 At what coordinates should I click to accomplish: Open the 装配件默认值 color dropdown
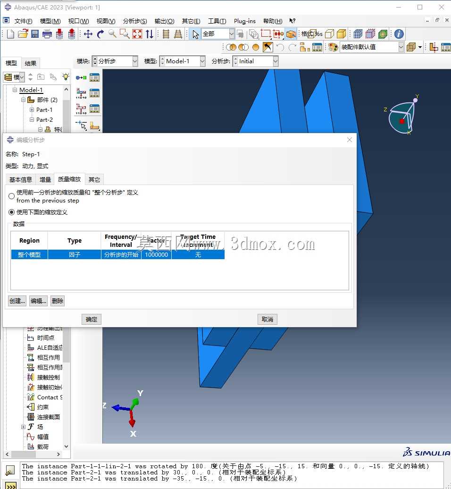pyautogui.click(x=401, y=47)
